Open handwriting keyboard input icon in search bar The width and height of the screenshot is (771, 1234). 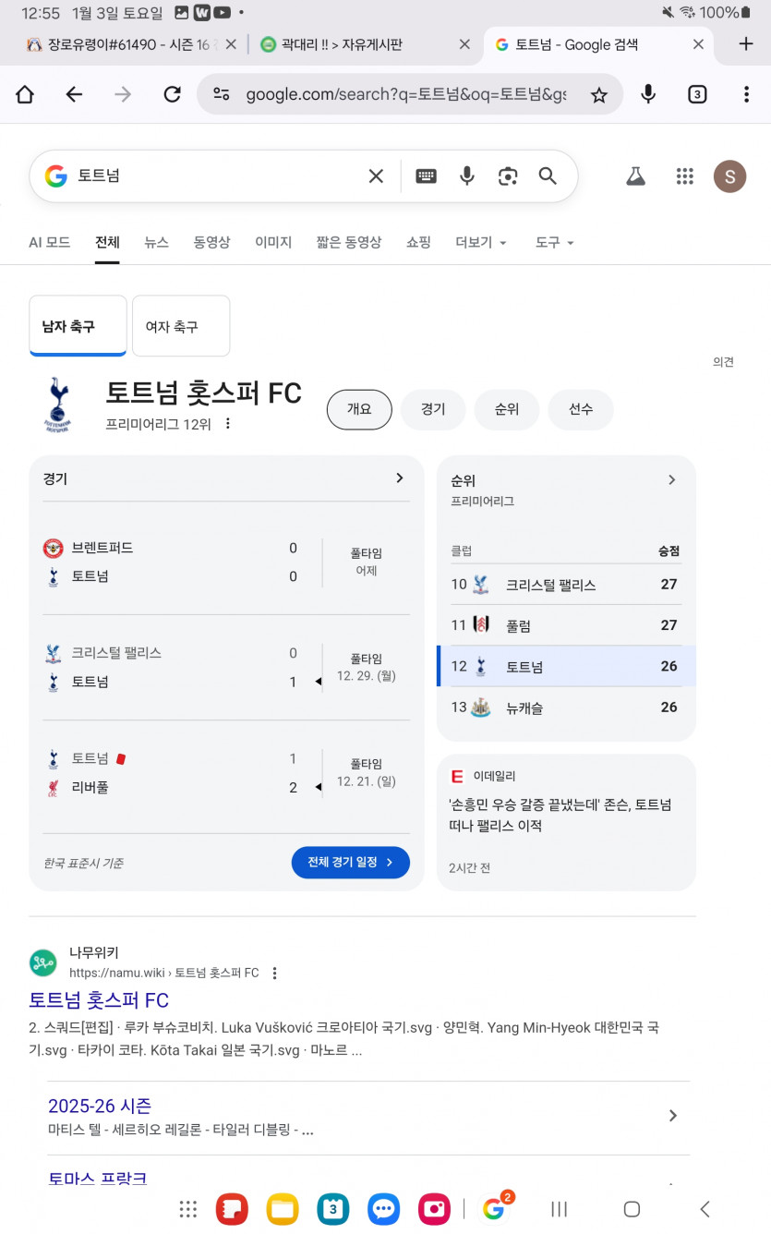425,175
